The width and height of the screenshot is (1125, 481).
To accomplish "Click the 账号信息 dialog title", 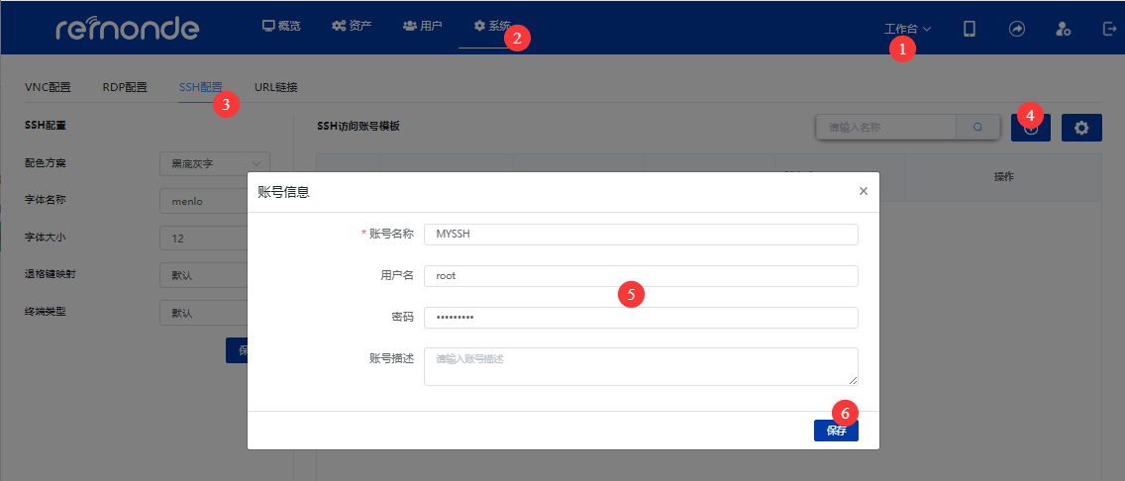I will pyautogui.click(x=283, y=191).
